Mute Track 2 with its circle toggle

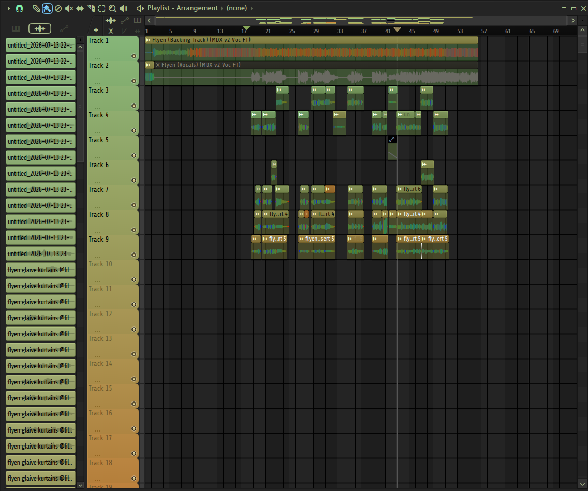(134, 81)
